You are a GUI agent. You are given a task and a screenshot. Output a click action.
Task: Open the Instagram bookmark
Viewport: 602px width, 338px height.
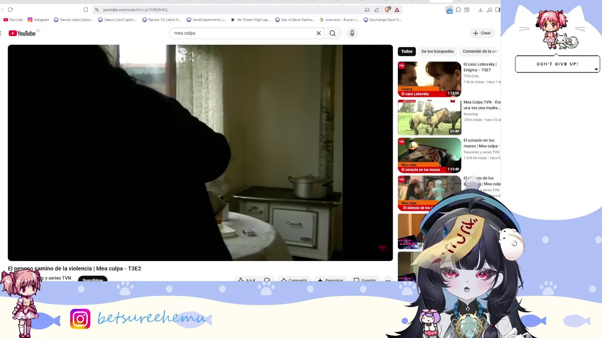[x=39, y=20]
